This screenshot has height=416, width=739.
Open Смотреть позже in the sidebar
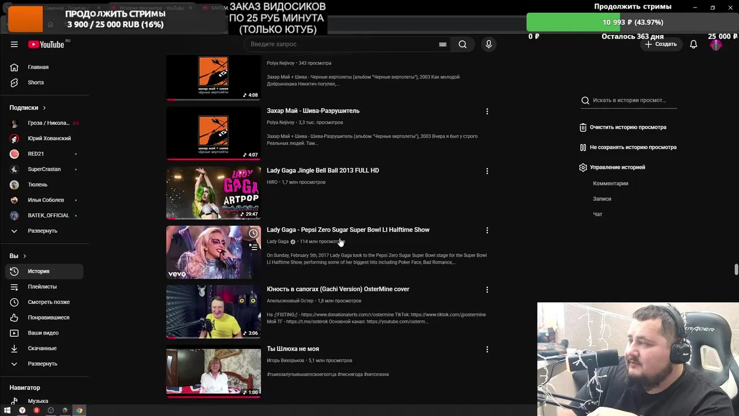44,302
